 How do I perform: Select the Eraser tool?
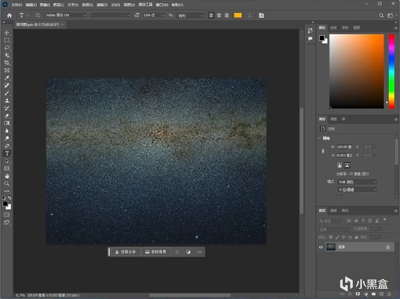[x=7, y=116]
